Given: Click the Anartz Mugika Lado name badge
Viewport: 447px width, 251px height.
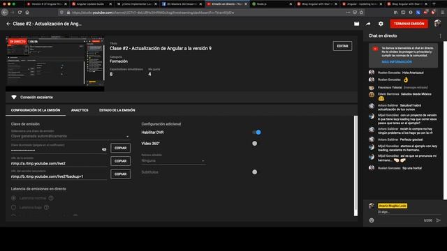Looking at the screenshot, I should pyautogui.click(x=393, y=206).
